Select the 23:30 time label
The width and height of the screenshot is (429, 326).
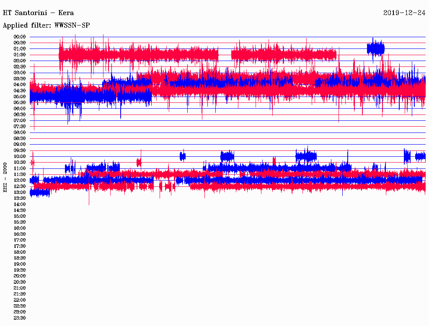click(x=20, y=318)
